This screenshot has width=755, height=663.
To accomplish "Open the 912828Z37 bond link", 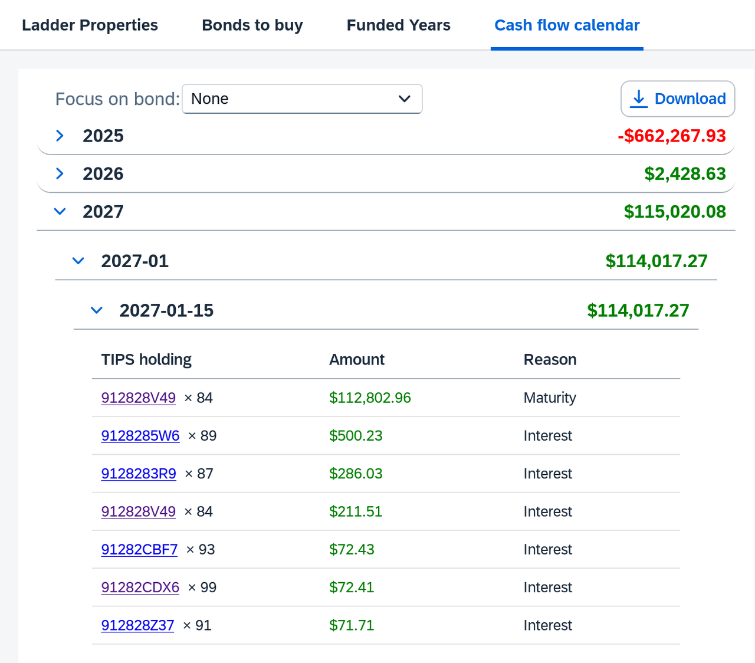I will [137, 625].
